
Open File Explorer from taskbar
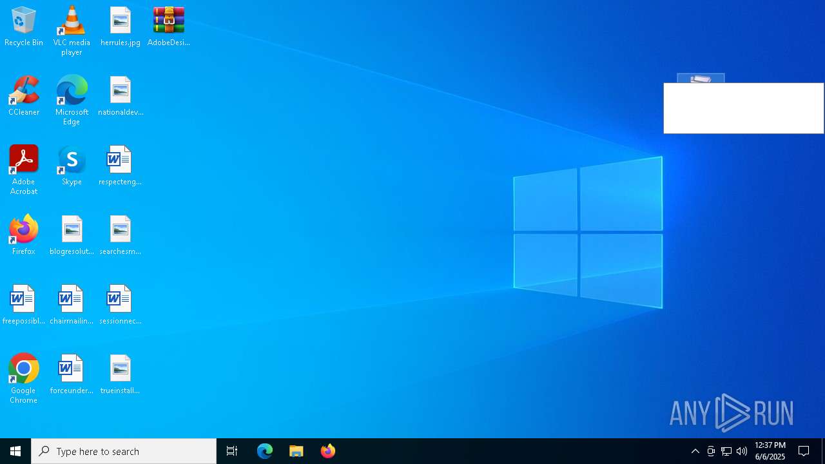tap(296, 451)
